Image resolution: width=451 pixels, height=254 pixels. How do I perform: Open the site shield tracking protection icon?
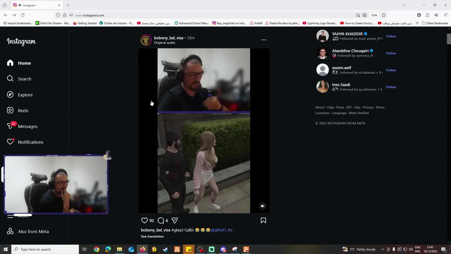(x=58, y=15)
